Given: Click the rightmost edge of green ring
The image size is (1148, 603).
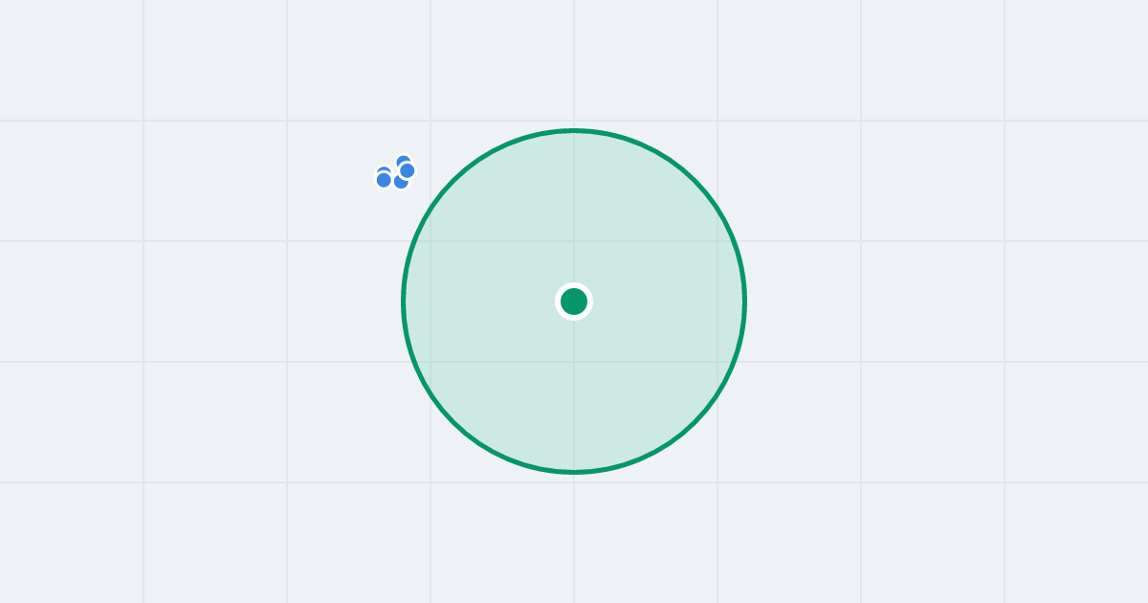Looking at the screenshot, I should coord(744,301).
